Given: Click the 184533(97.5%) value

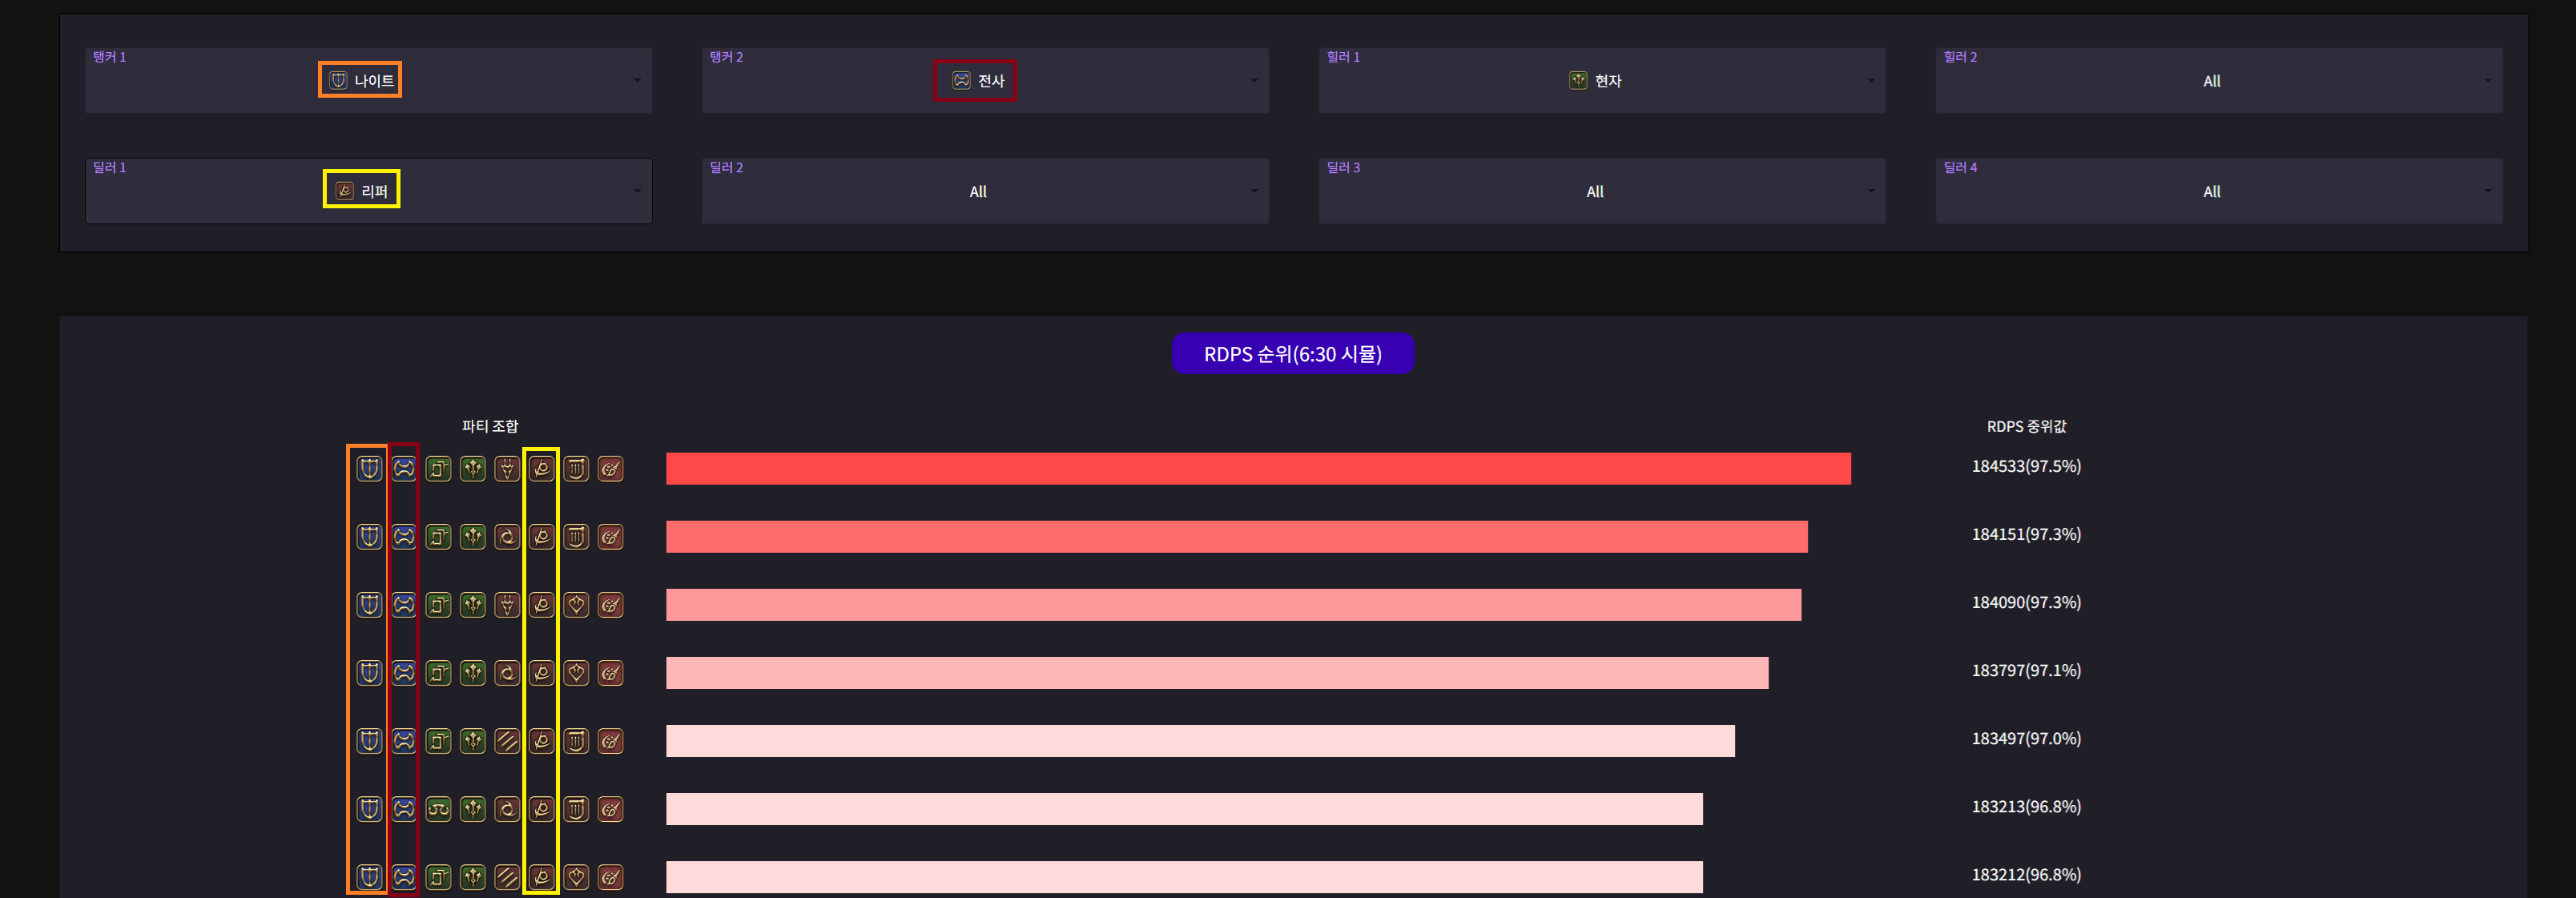Looking at the screenshot, I should pos(2026,466).
